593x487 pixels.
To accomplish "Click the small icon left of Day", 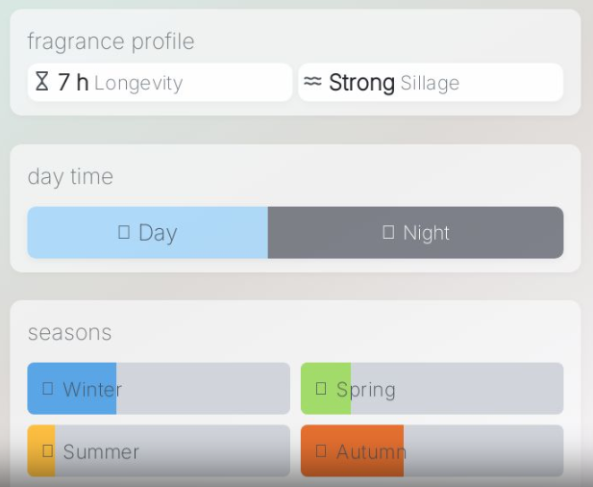I will tap(124, 232).
